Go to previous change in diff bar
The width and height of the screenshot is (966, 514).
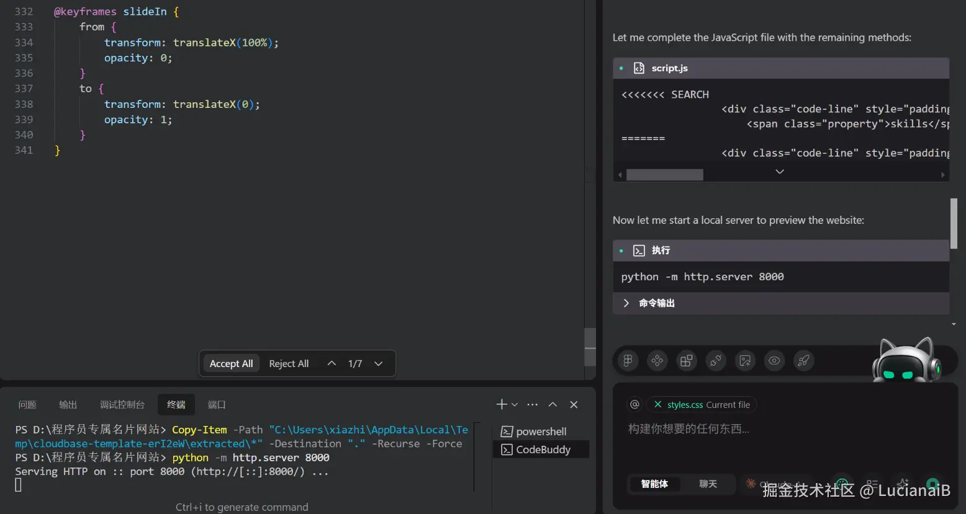(x=332, y=363)
